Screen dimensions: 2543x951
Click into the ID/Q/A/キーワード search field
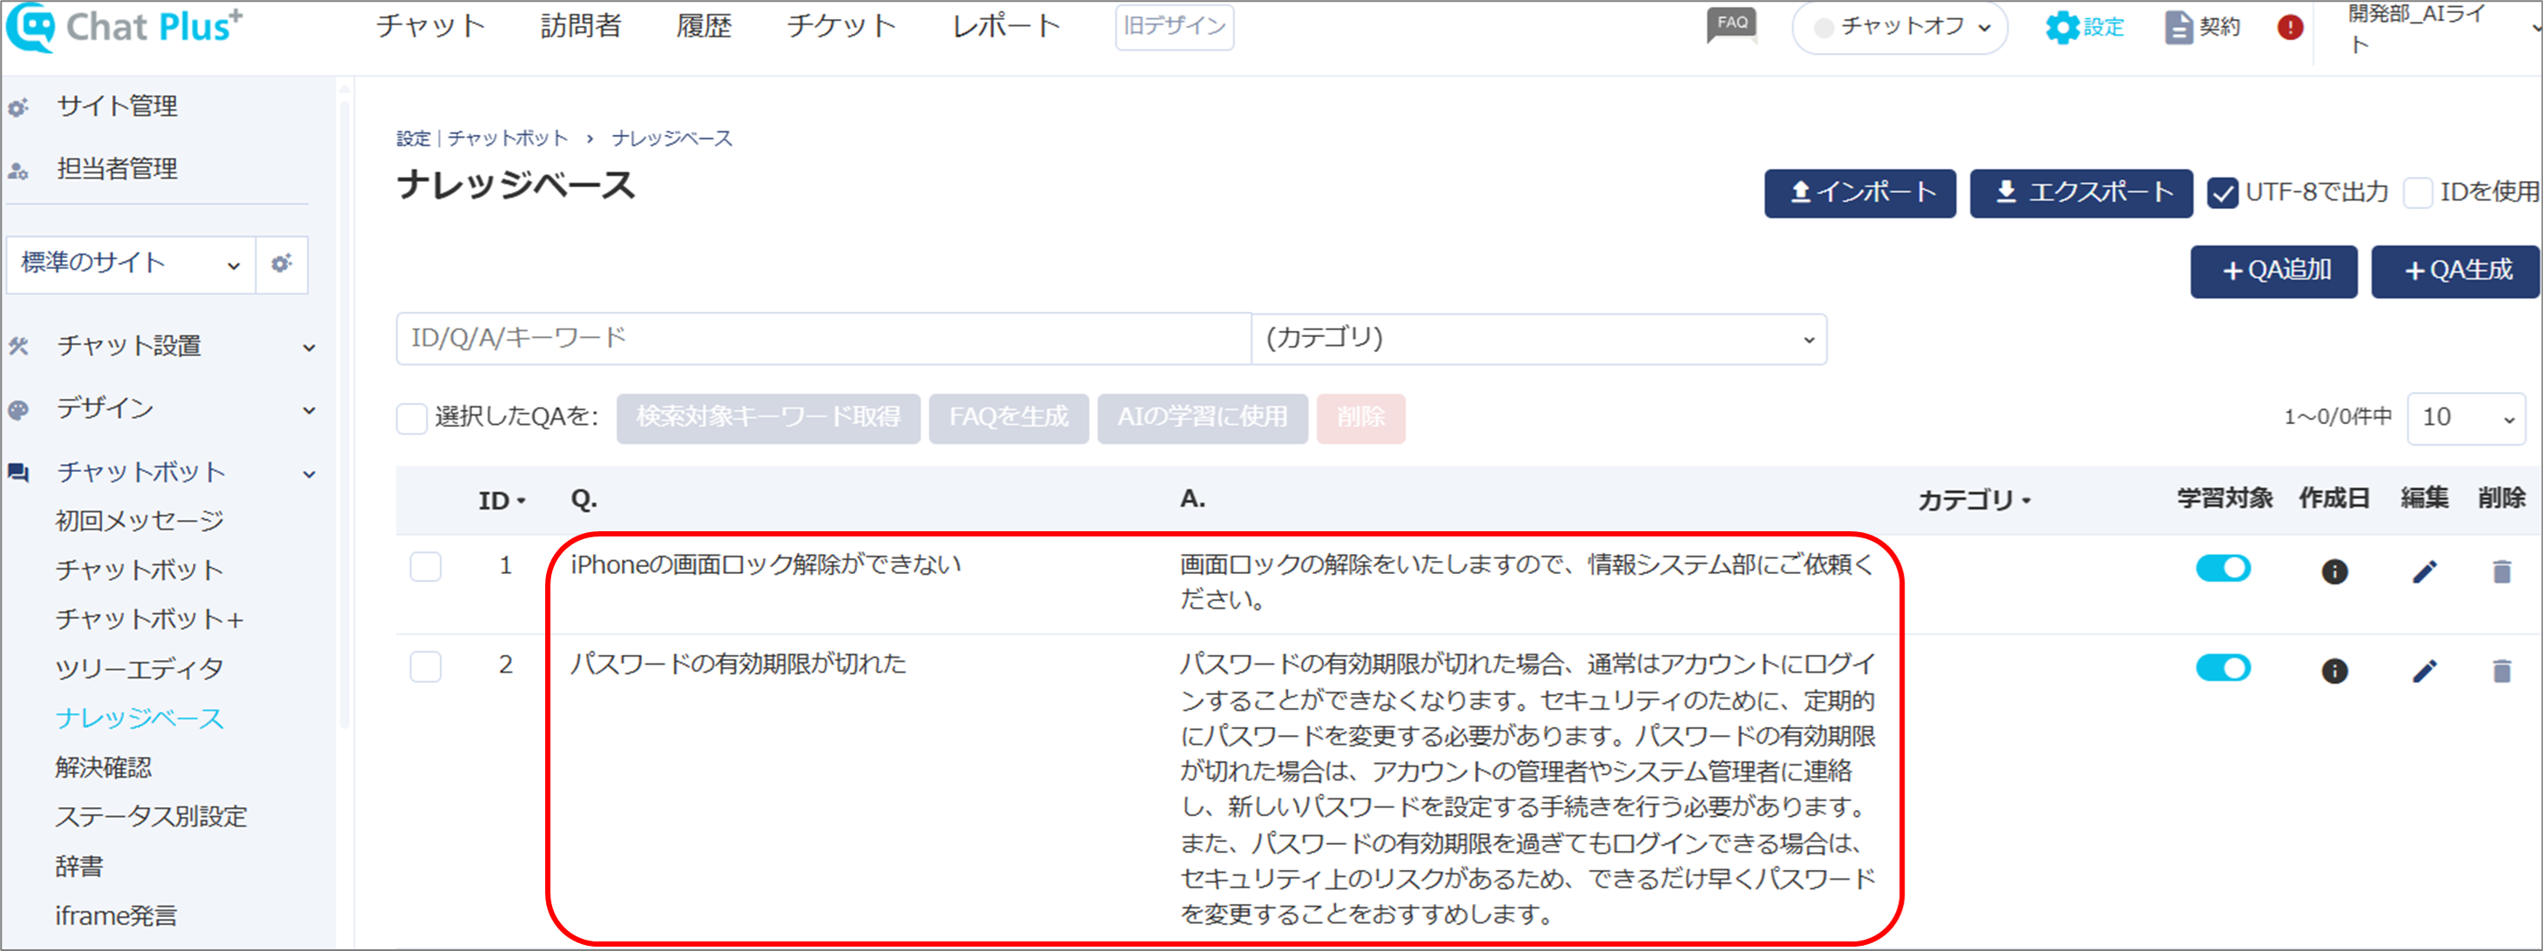[x=825, y=339]
